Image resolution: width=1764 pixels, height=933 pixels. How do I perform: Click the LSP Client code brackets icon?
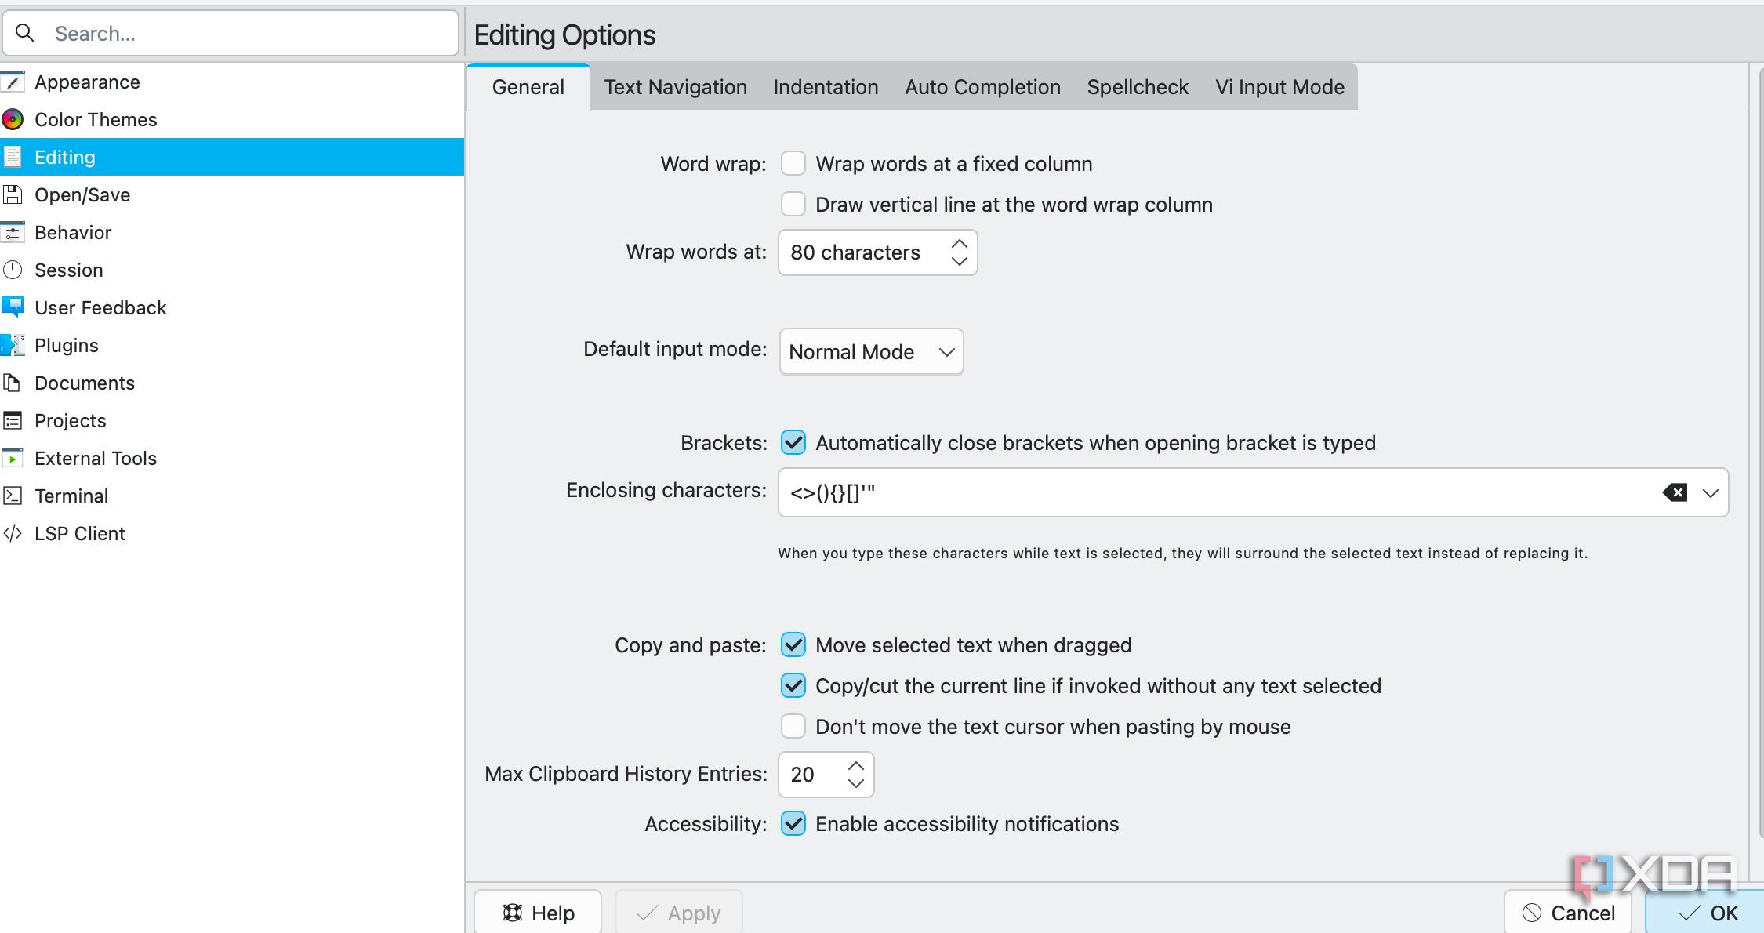13,533
